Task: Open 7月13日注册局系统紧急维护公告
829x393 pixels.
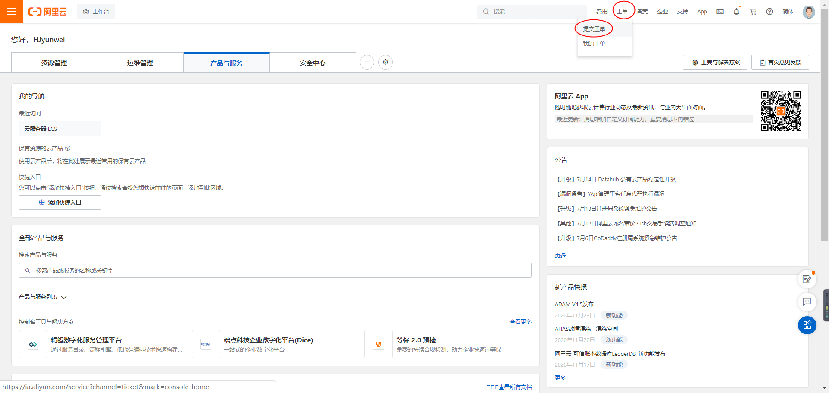Action: click(x=606, y=209)
